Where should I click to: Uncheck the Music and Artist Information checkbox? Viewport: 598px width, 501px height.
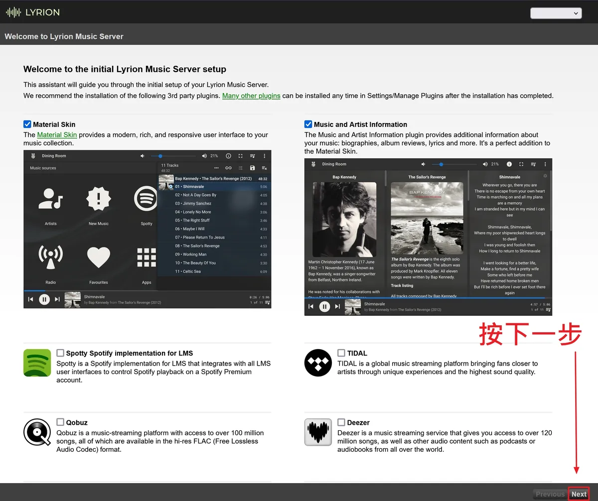(x=308, y=125)
